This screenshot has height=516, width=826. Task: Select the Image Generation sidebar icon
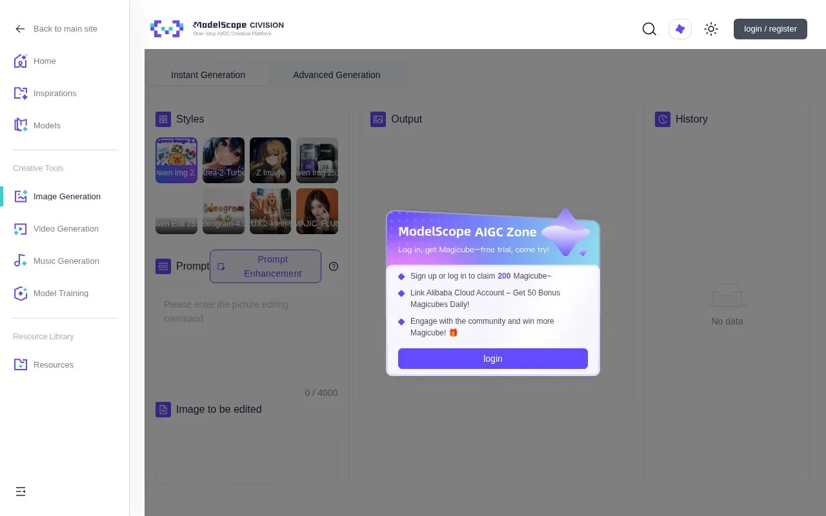point(21,197)
